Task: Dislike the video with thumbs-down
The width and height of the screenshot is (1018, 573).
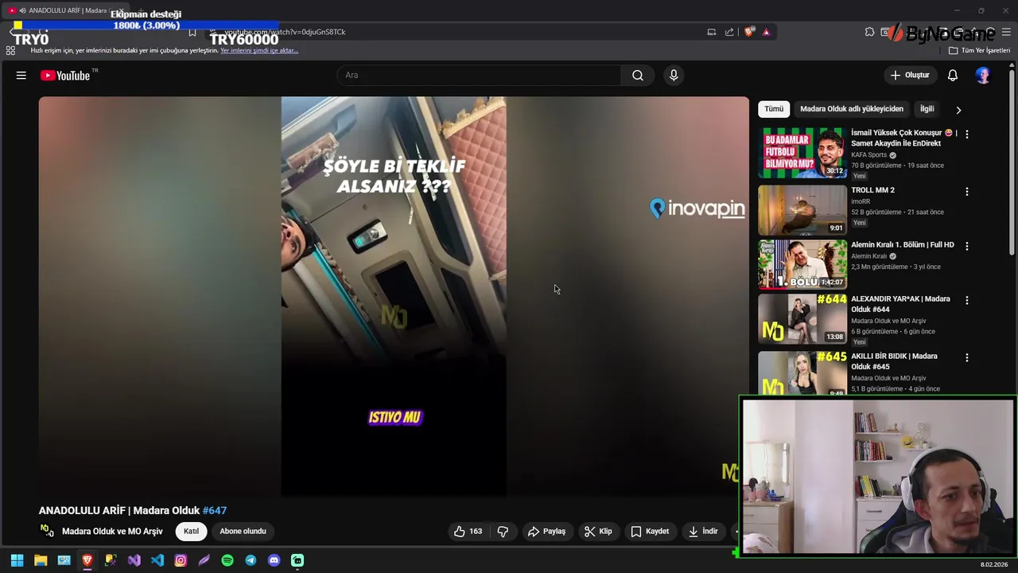Action: pos(503,531)
